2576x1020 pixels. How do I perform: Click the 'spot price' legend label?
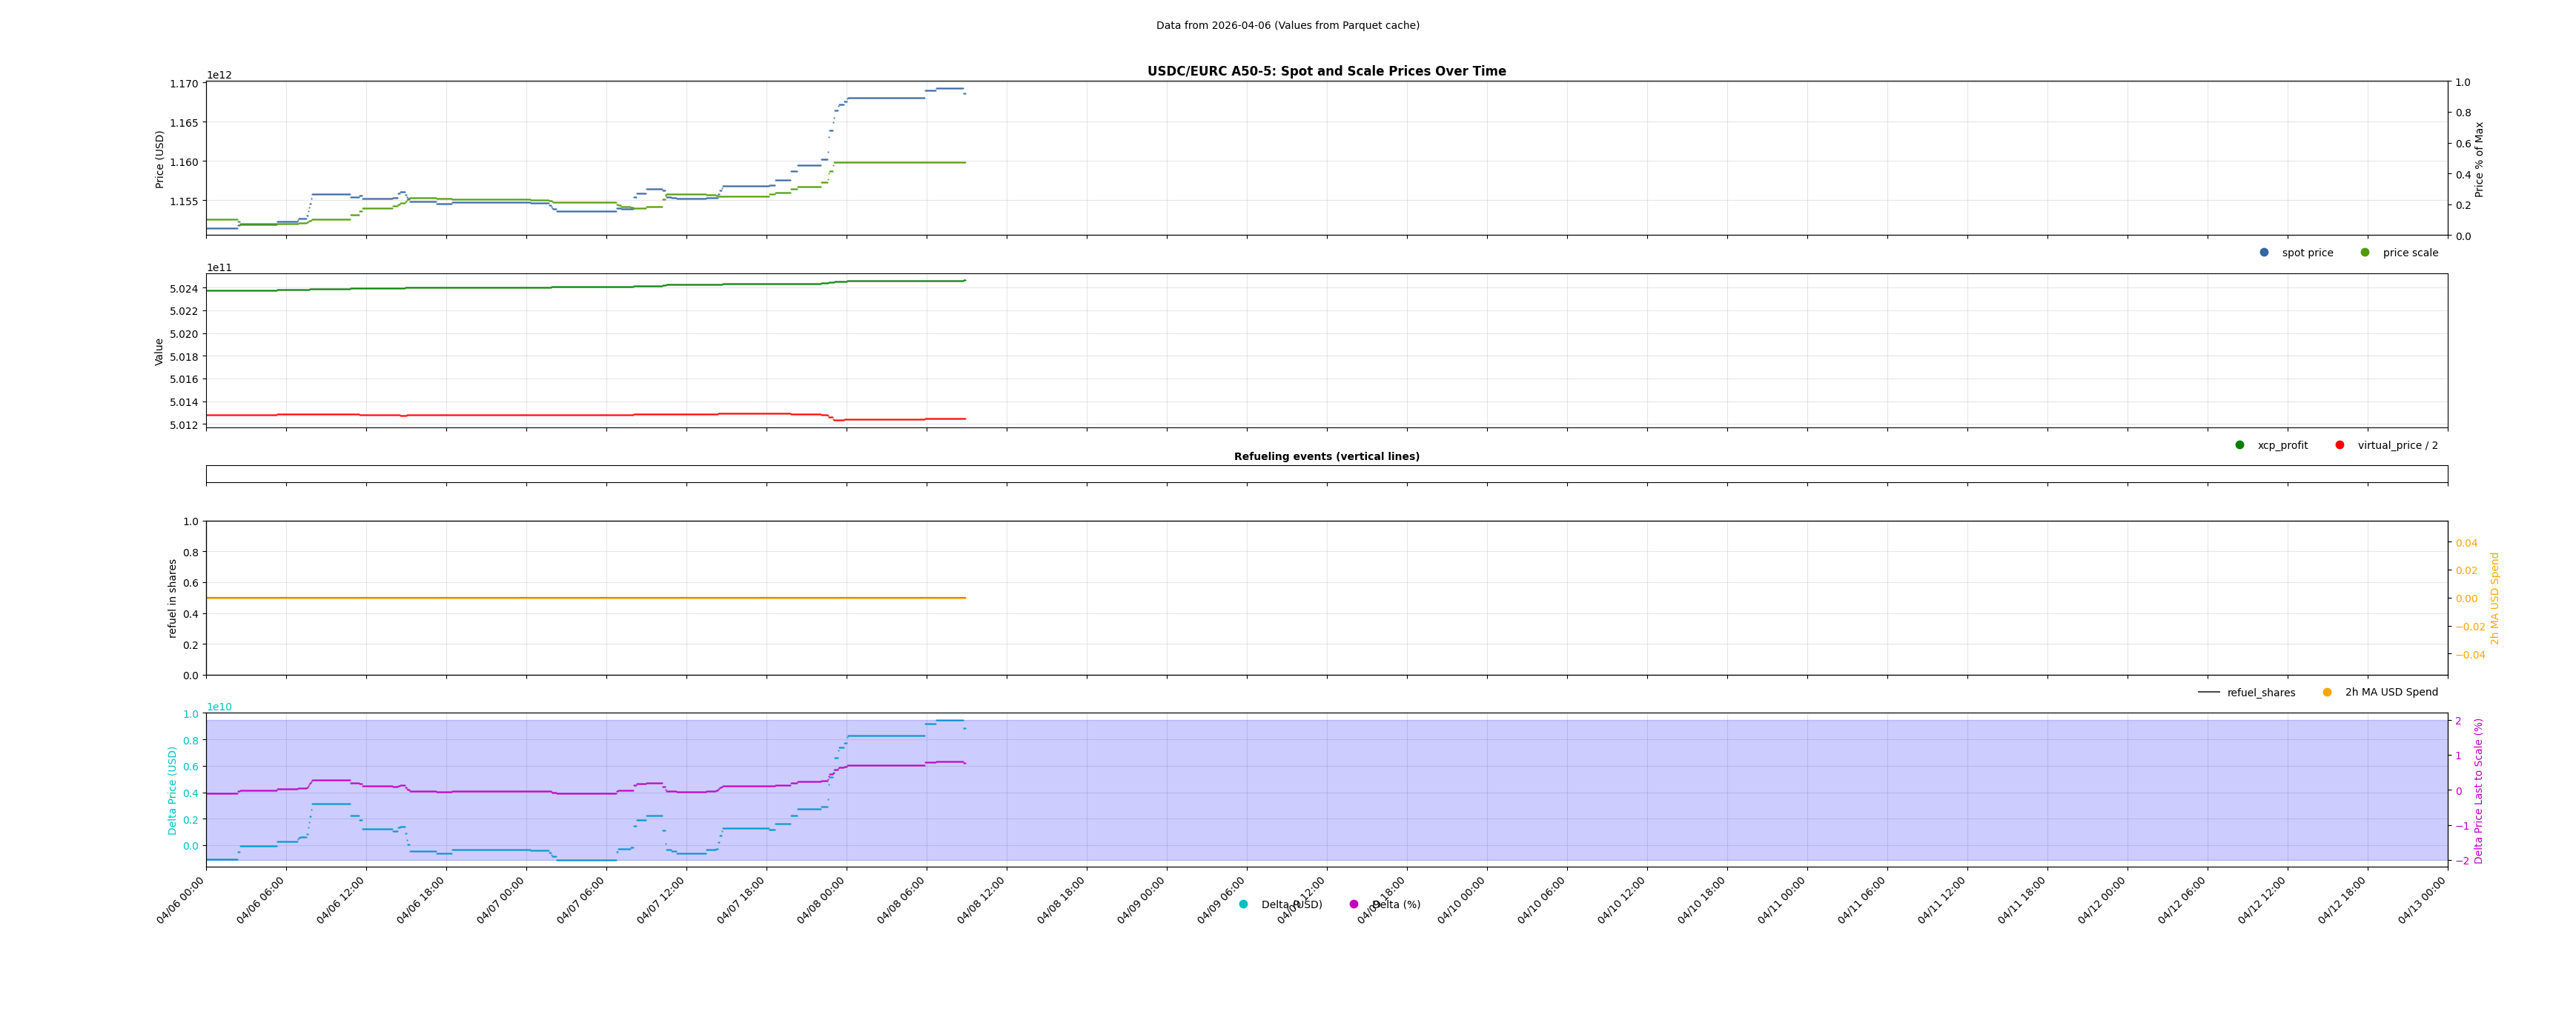pos(2307,253)
